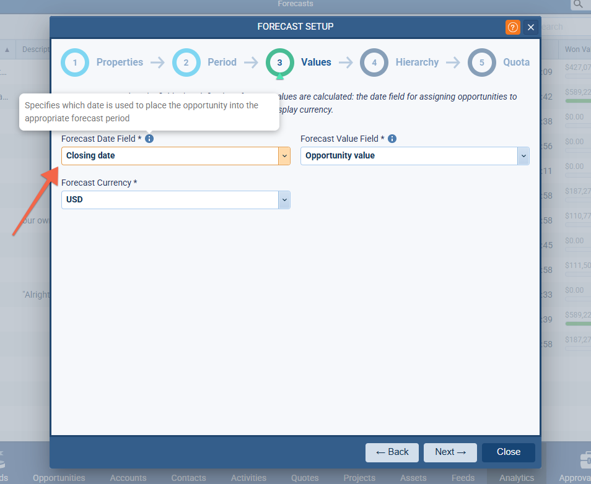Screen dimensions: 591x484
Task: Click the Close button in dialog footer
Action: 508,452
